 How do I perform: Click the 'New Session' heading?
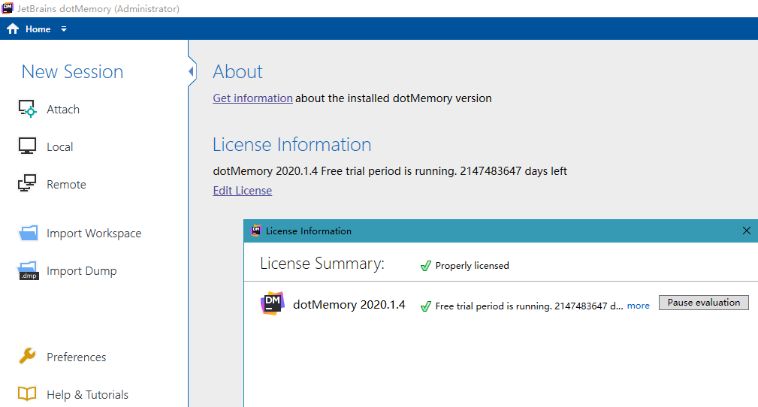[x=73, y=71]
